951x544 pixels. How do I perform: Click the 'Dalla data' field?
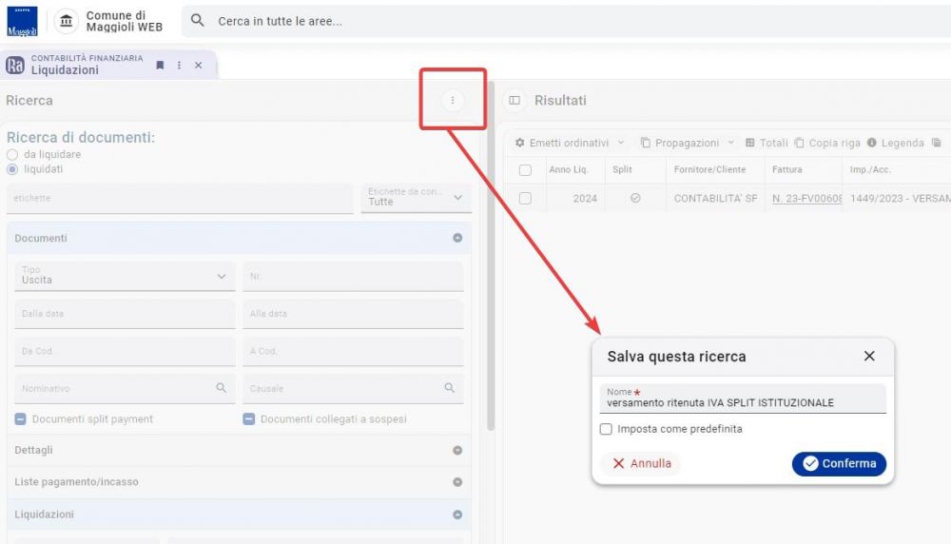125,314
